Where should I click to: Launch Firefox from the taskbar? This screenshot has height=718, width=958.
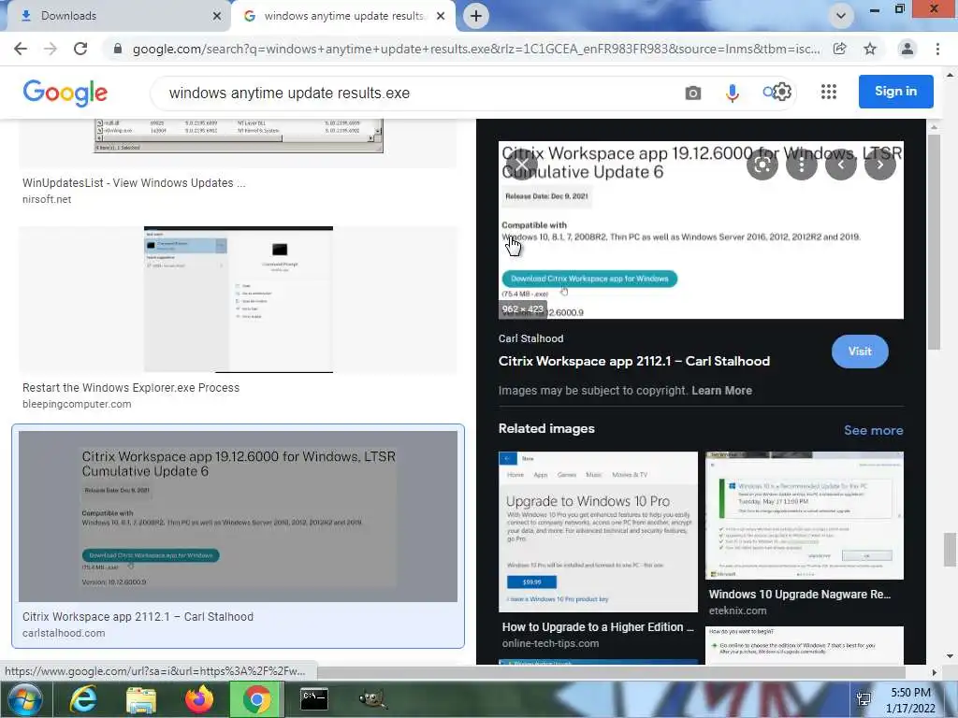point(199,699)
